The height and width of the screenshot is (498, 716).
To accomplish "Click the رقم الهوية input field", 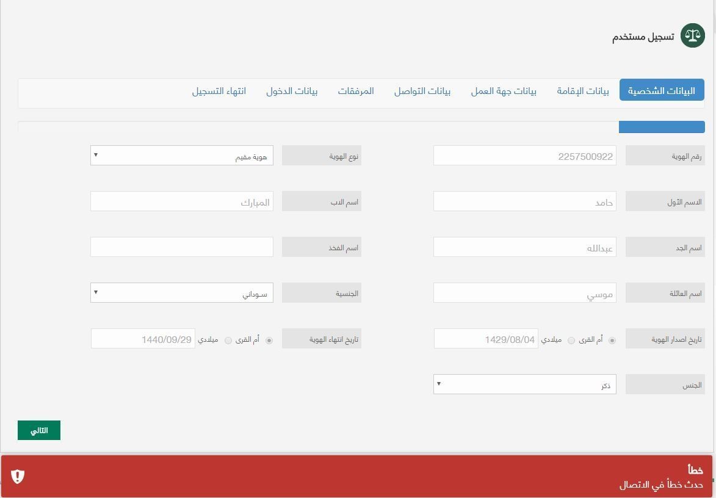I will [524, 156].
